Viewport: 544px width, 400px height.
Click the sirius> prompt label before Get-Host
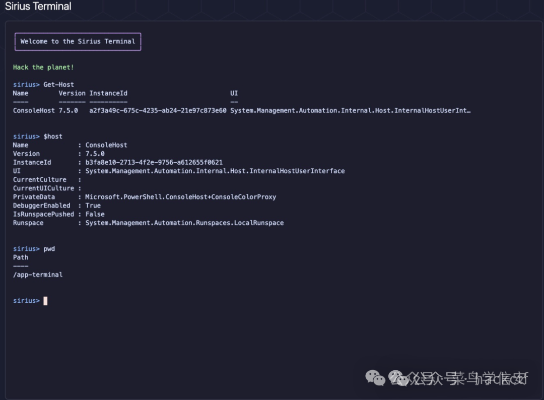[x=26, y=85]
